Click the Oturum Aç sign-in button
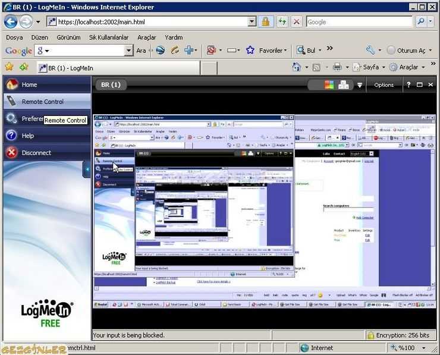The height and width of the screenshot is (355, 440). (408, 51)
